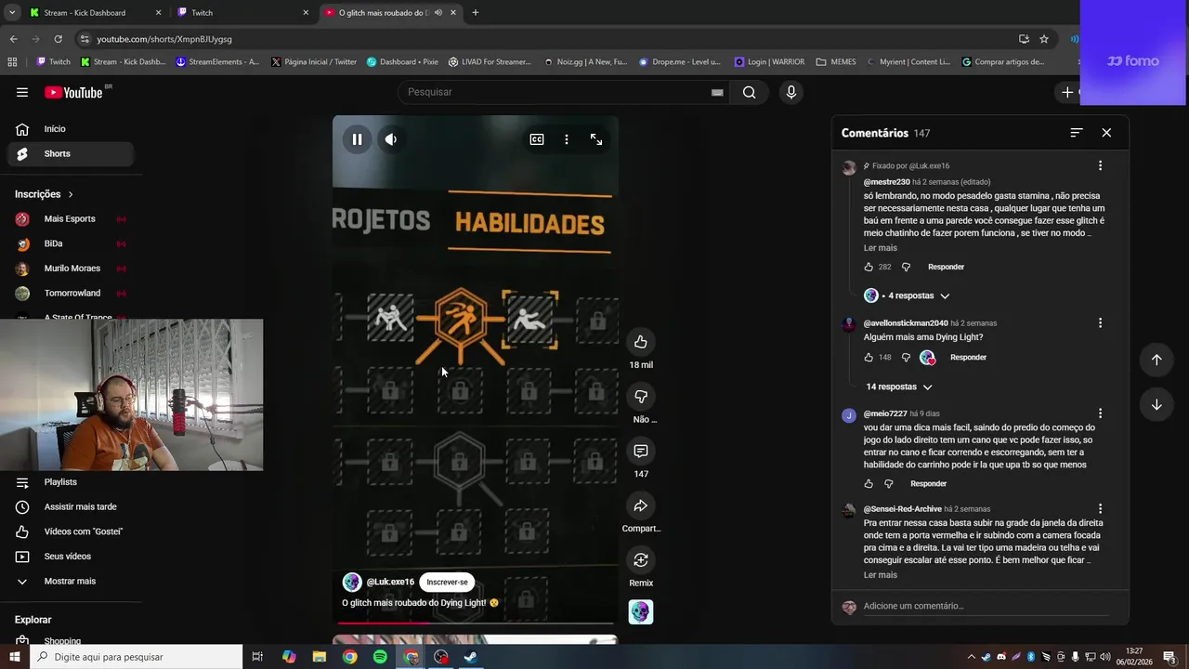Image resolution: width=1189 pixels, height=669 pixels.
Task: Open the YouTube hamburger guide menu
Action: [21, 92]
